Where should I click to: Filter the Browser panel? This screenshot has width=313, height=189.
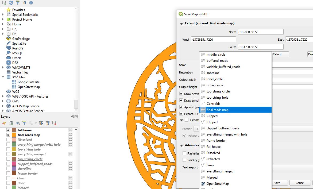pos(17,3)
